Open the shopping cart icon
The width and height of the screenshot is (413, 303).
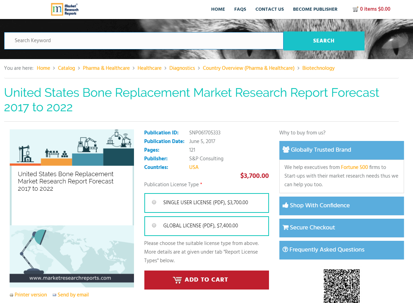355,9
